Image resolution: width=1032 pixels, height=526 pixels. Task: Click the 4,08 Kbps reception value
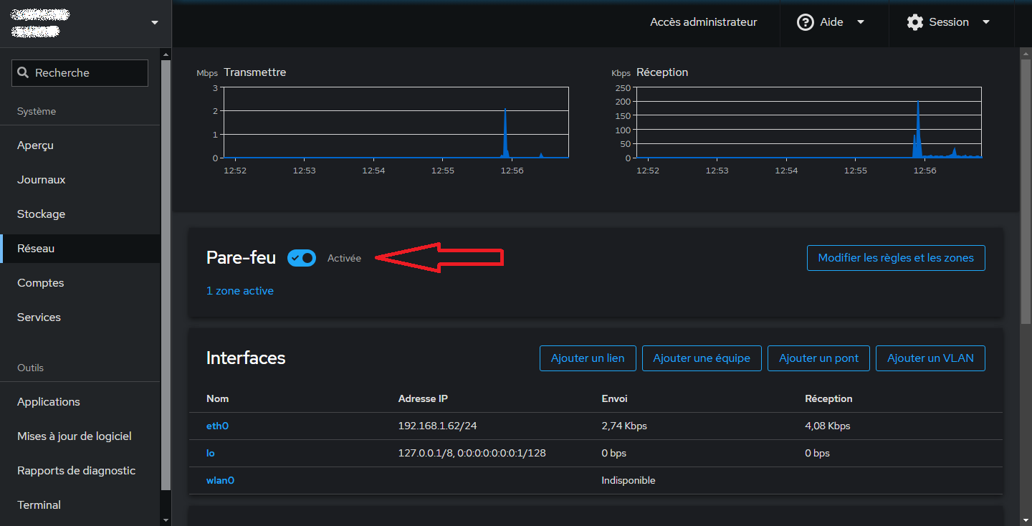tap(828, 426)
